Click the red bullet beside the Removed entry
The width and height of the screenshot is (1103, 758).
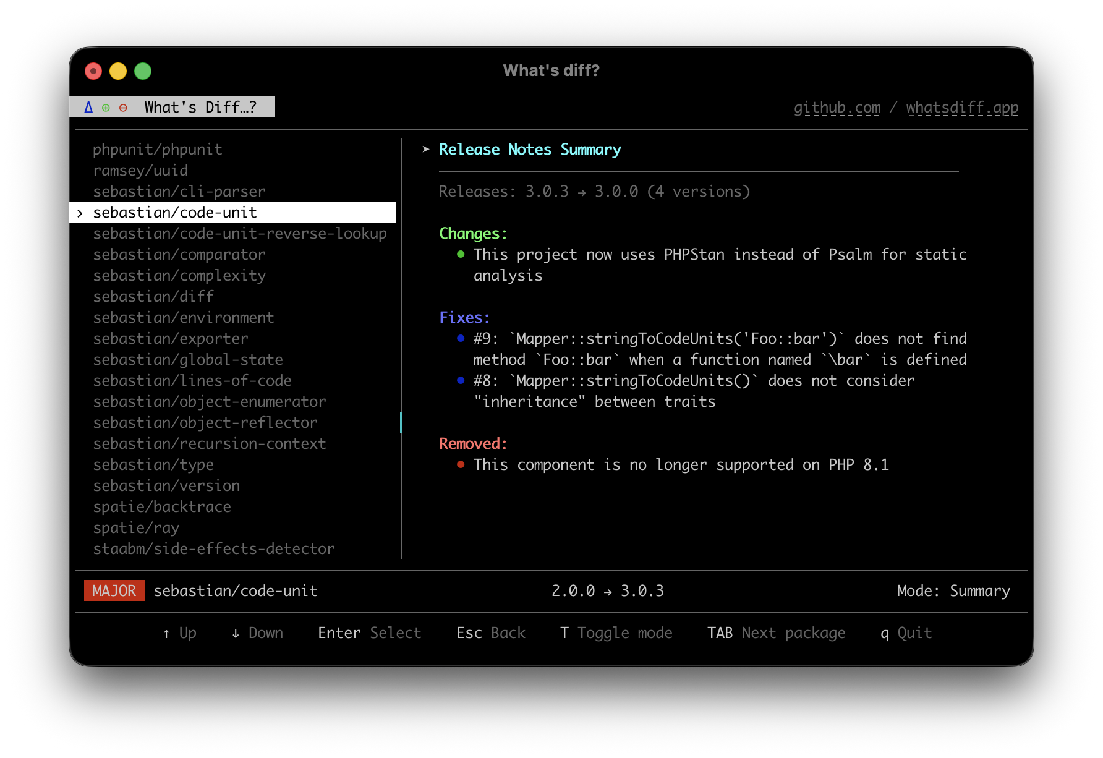(x=460, y=464)
